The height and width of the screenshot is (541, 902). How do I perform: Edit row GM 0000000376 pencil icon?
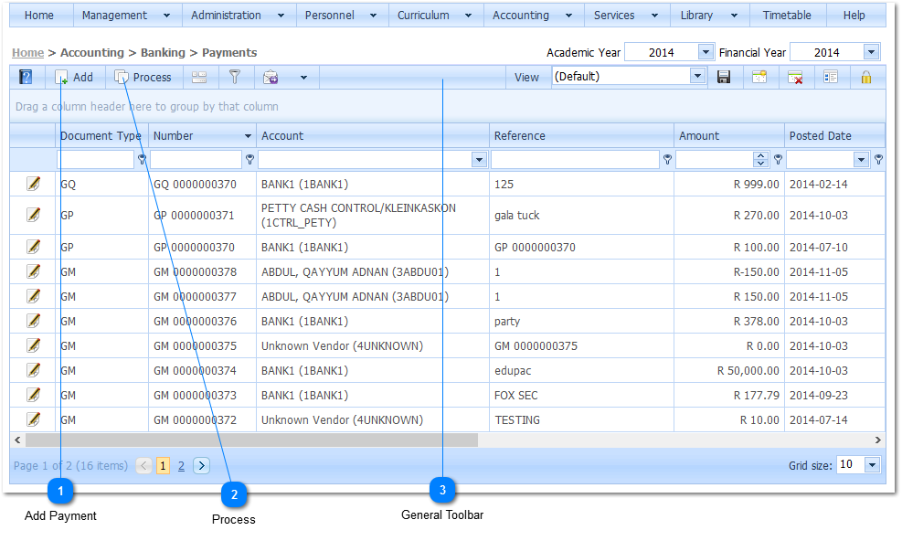pyautogui.click(x=34, y=321)
